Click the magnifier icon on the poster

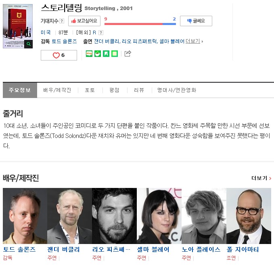(x=29, y=44)
